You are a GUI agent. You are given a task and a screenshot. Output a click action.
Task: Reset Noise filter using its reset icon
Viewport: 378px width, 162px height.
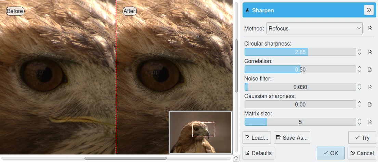coord(369,87)
